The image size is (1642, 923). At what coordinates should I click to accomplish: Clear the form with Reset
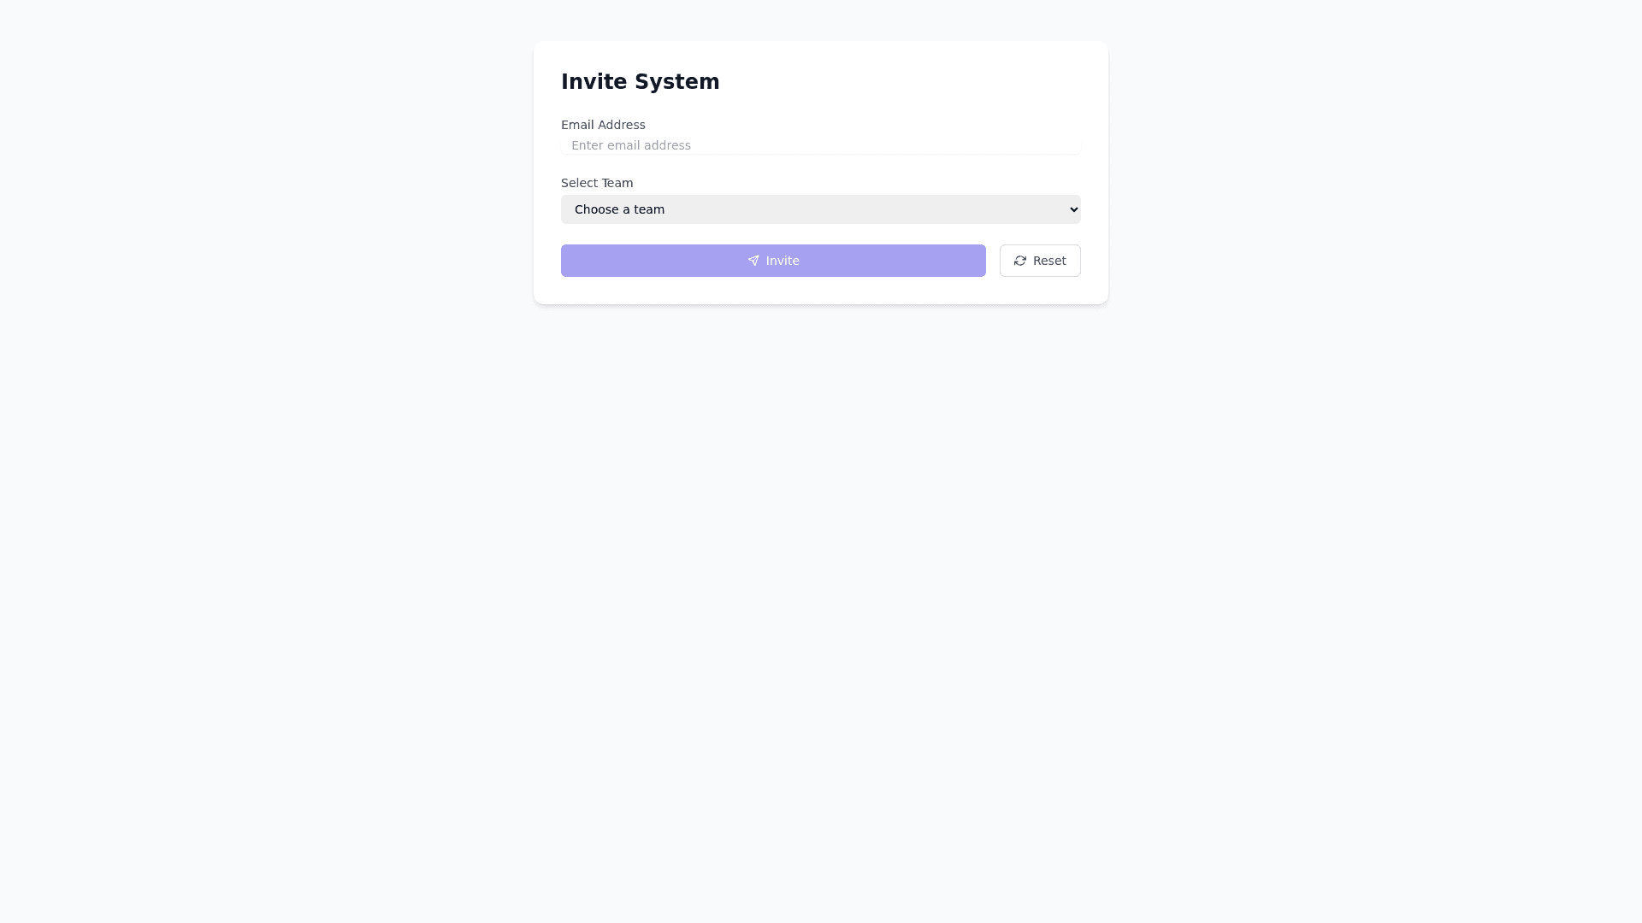tap(1040, 261)
